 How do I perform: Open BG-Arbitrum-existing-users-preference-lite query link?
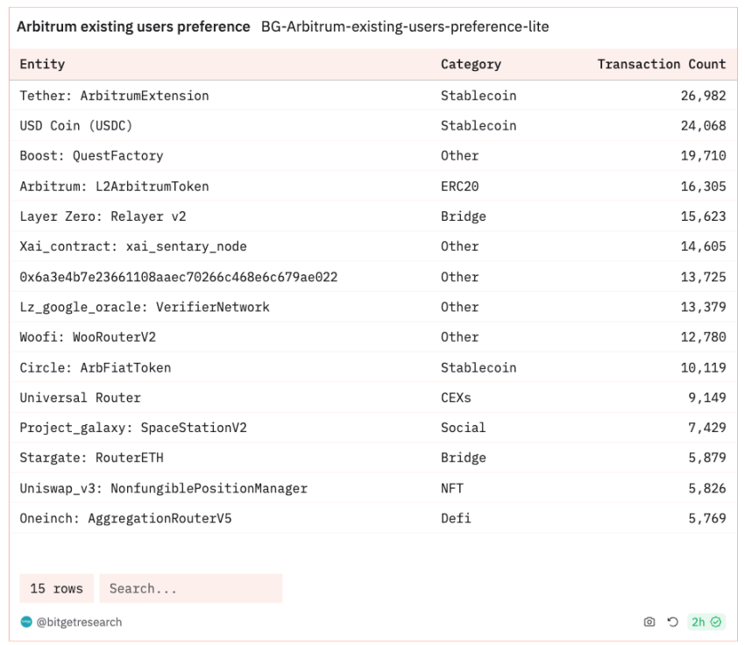(405, 26)
